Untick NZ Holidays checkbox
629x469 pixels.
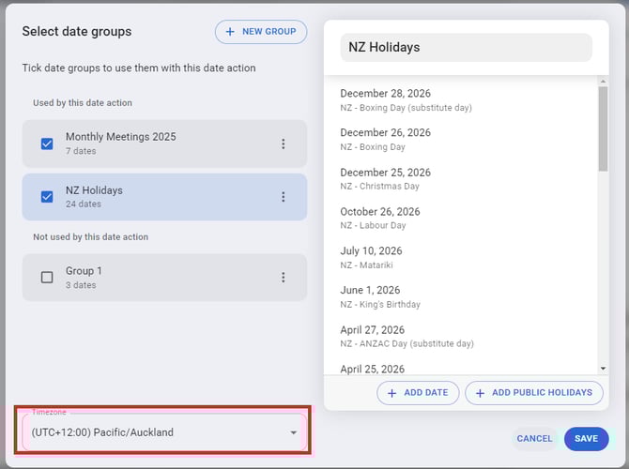pos(47,197)
